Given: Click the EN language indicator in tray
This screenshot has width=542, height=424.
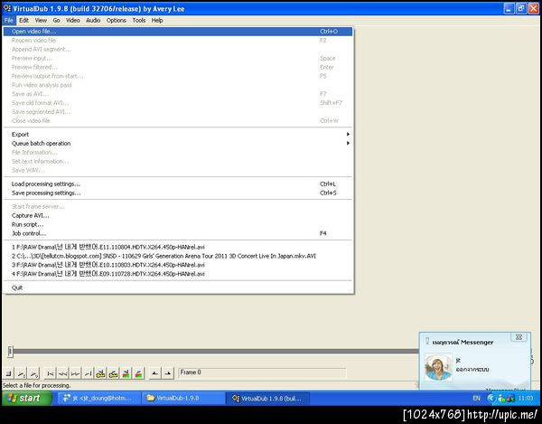Looking at the screenshot, I should 476,399.
